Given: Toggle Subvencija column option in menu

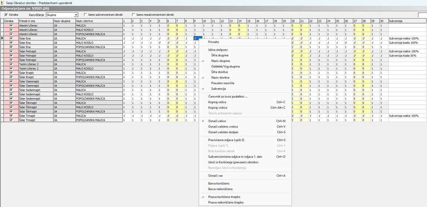Looking at the screenshot, I should point(219,89).
